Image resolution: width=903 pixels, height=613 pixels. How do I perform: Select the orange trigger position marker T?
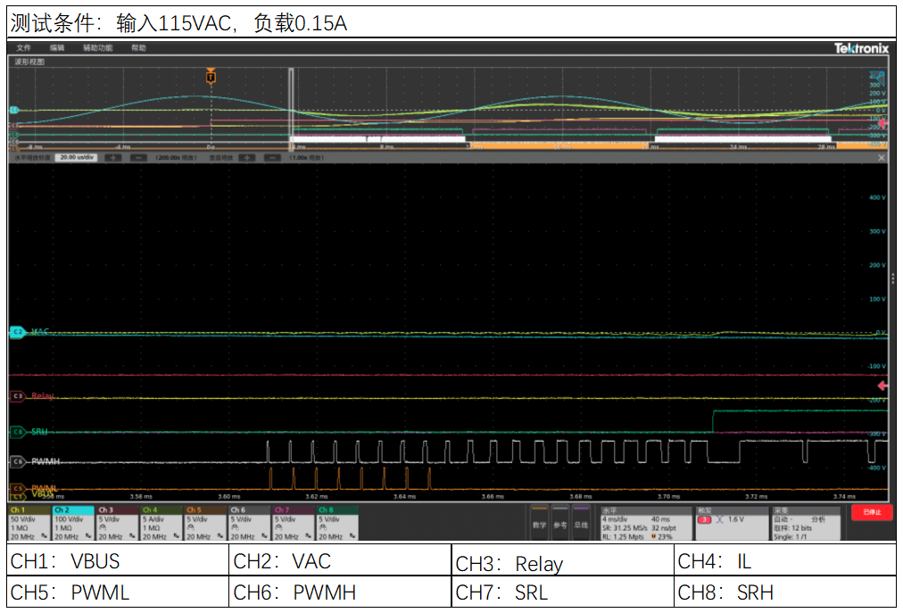click(x=211, y=76)
